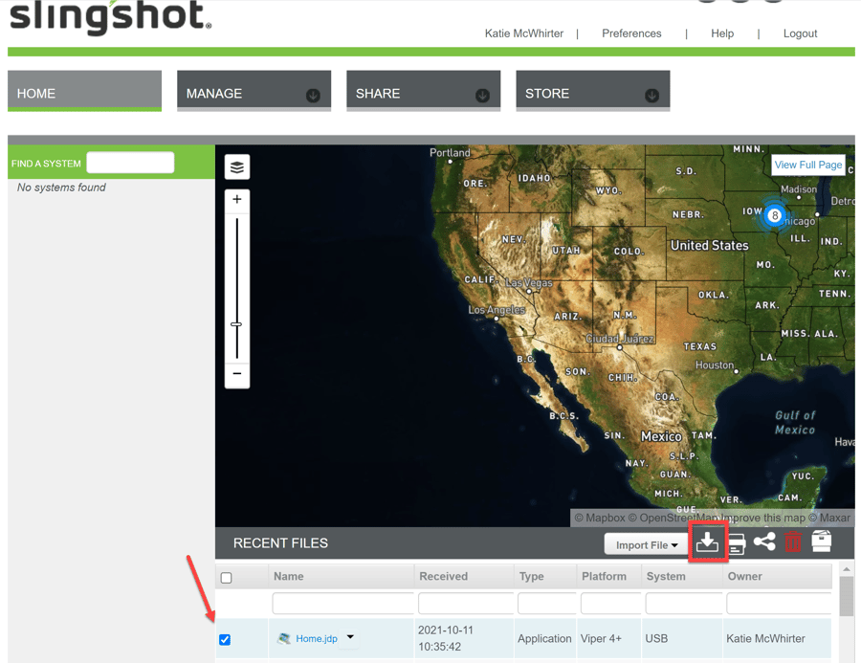
Task: Uncheck the Home.jdp row checkbox
Action: pos(225,639)
